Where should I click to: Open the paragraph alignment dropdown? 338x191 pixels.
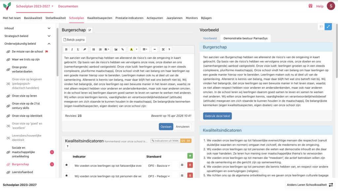click(107, 49)
